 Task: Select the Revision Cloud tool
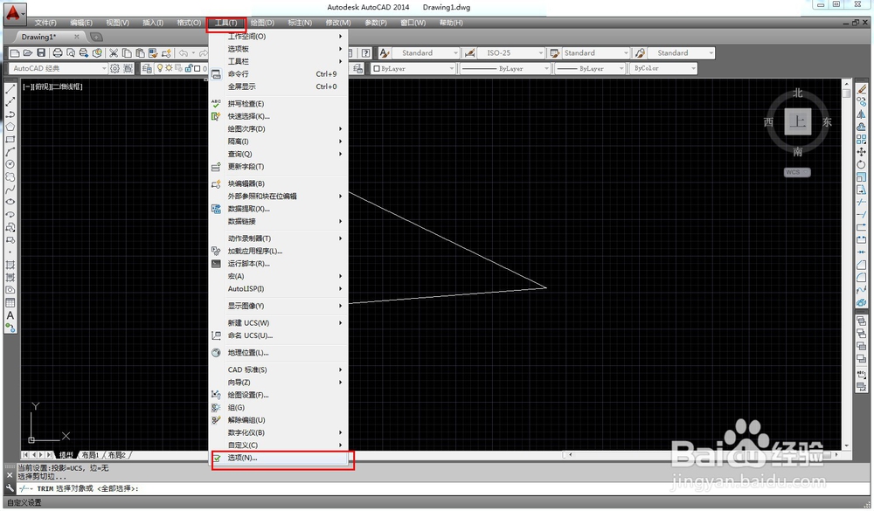click(10, 176)
